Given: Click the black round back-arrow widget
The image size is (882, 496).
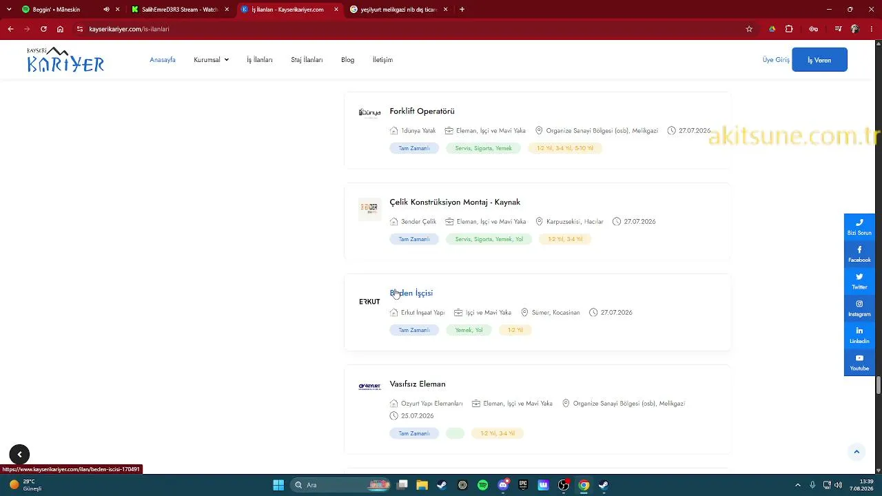Looking at the screenshot, I should 19,455.
